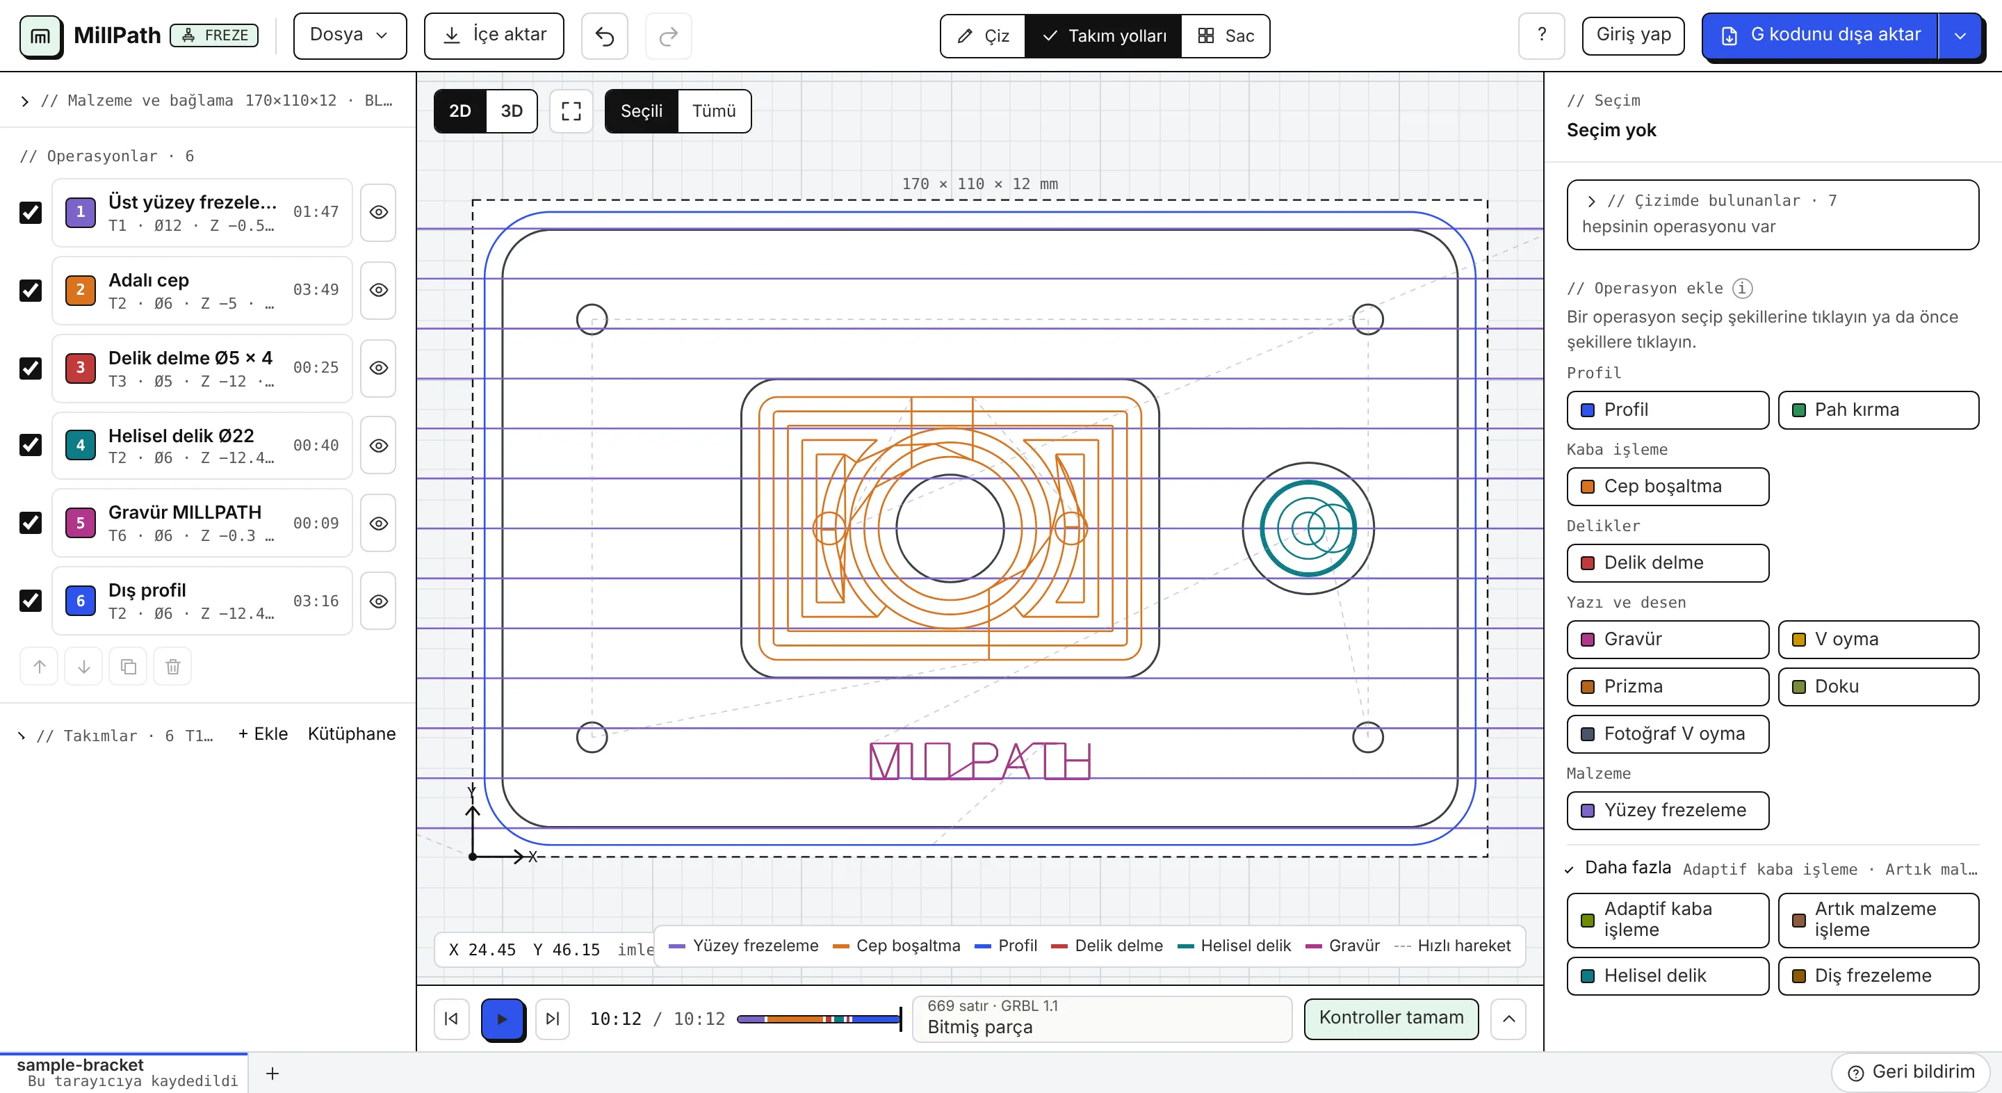Open the help question mark button
The width and height of the screenshot is (2002, 1093).
tap(1541, 35)
